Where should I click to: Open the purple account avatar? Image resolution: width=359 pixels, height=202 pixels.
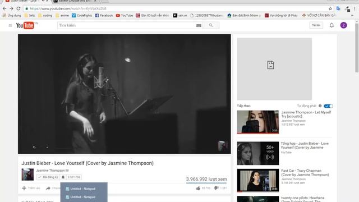point(343,25)
